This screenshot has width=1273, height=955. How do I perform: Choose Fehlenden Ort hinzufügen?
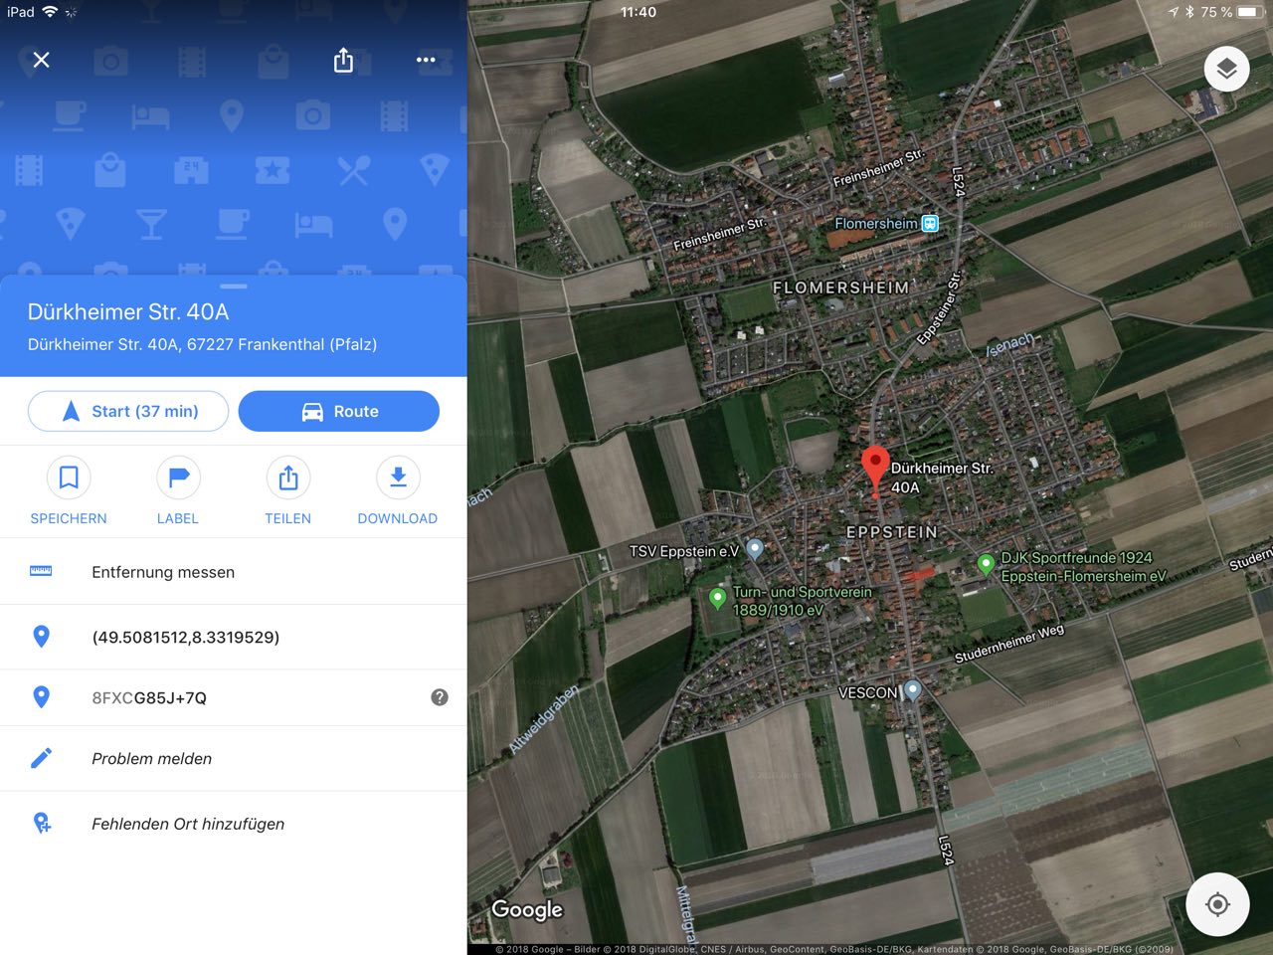tap(234, 824)
